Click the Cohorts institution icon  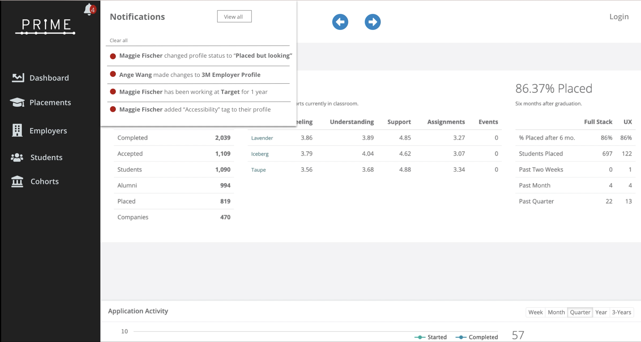coord(17,181)
